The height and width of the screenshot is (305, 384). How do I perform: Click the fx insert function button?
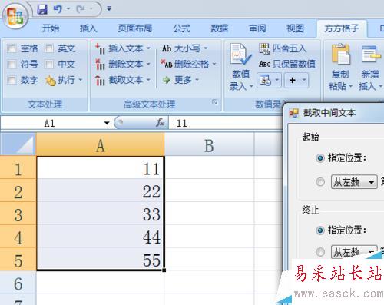[161, 123]
